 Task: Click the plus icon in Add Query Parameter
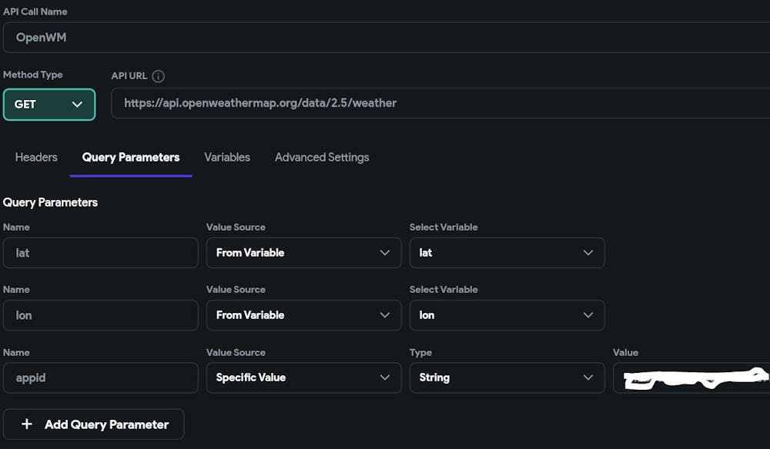pos(27,424)
